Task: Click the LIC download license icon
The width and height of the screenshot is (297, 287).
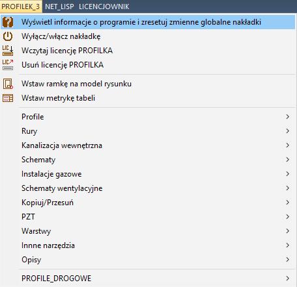Action: tap(8, 51)
